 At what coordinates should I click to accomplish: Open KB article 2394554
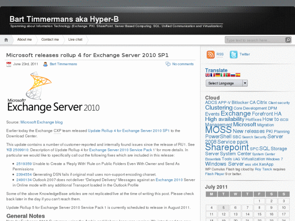tap(24, 174)
